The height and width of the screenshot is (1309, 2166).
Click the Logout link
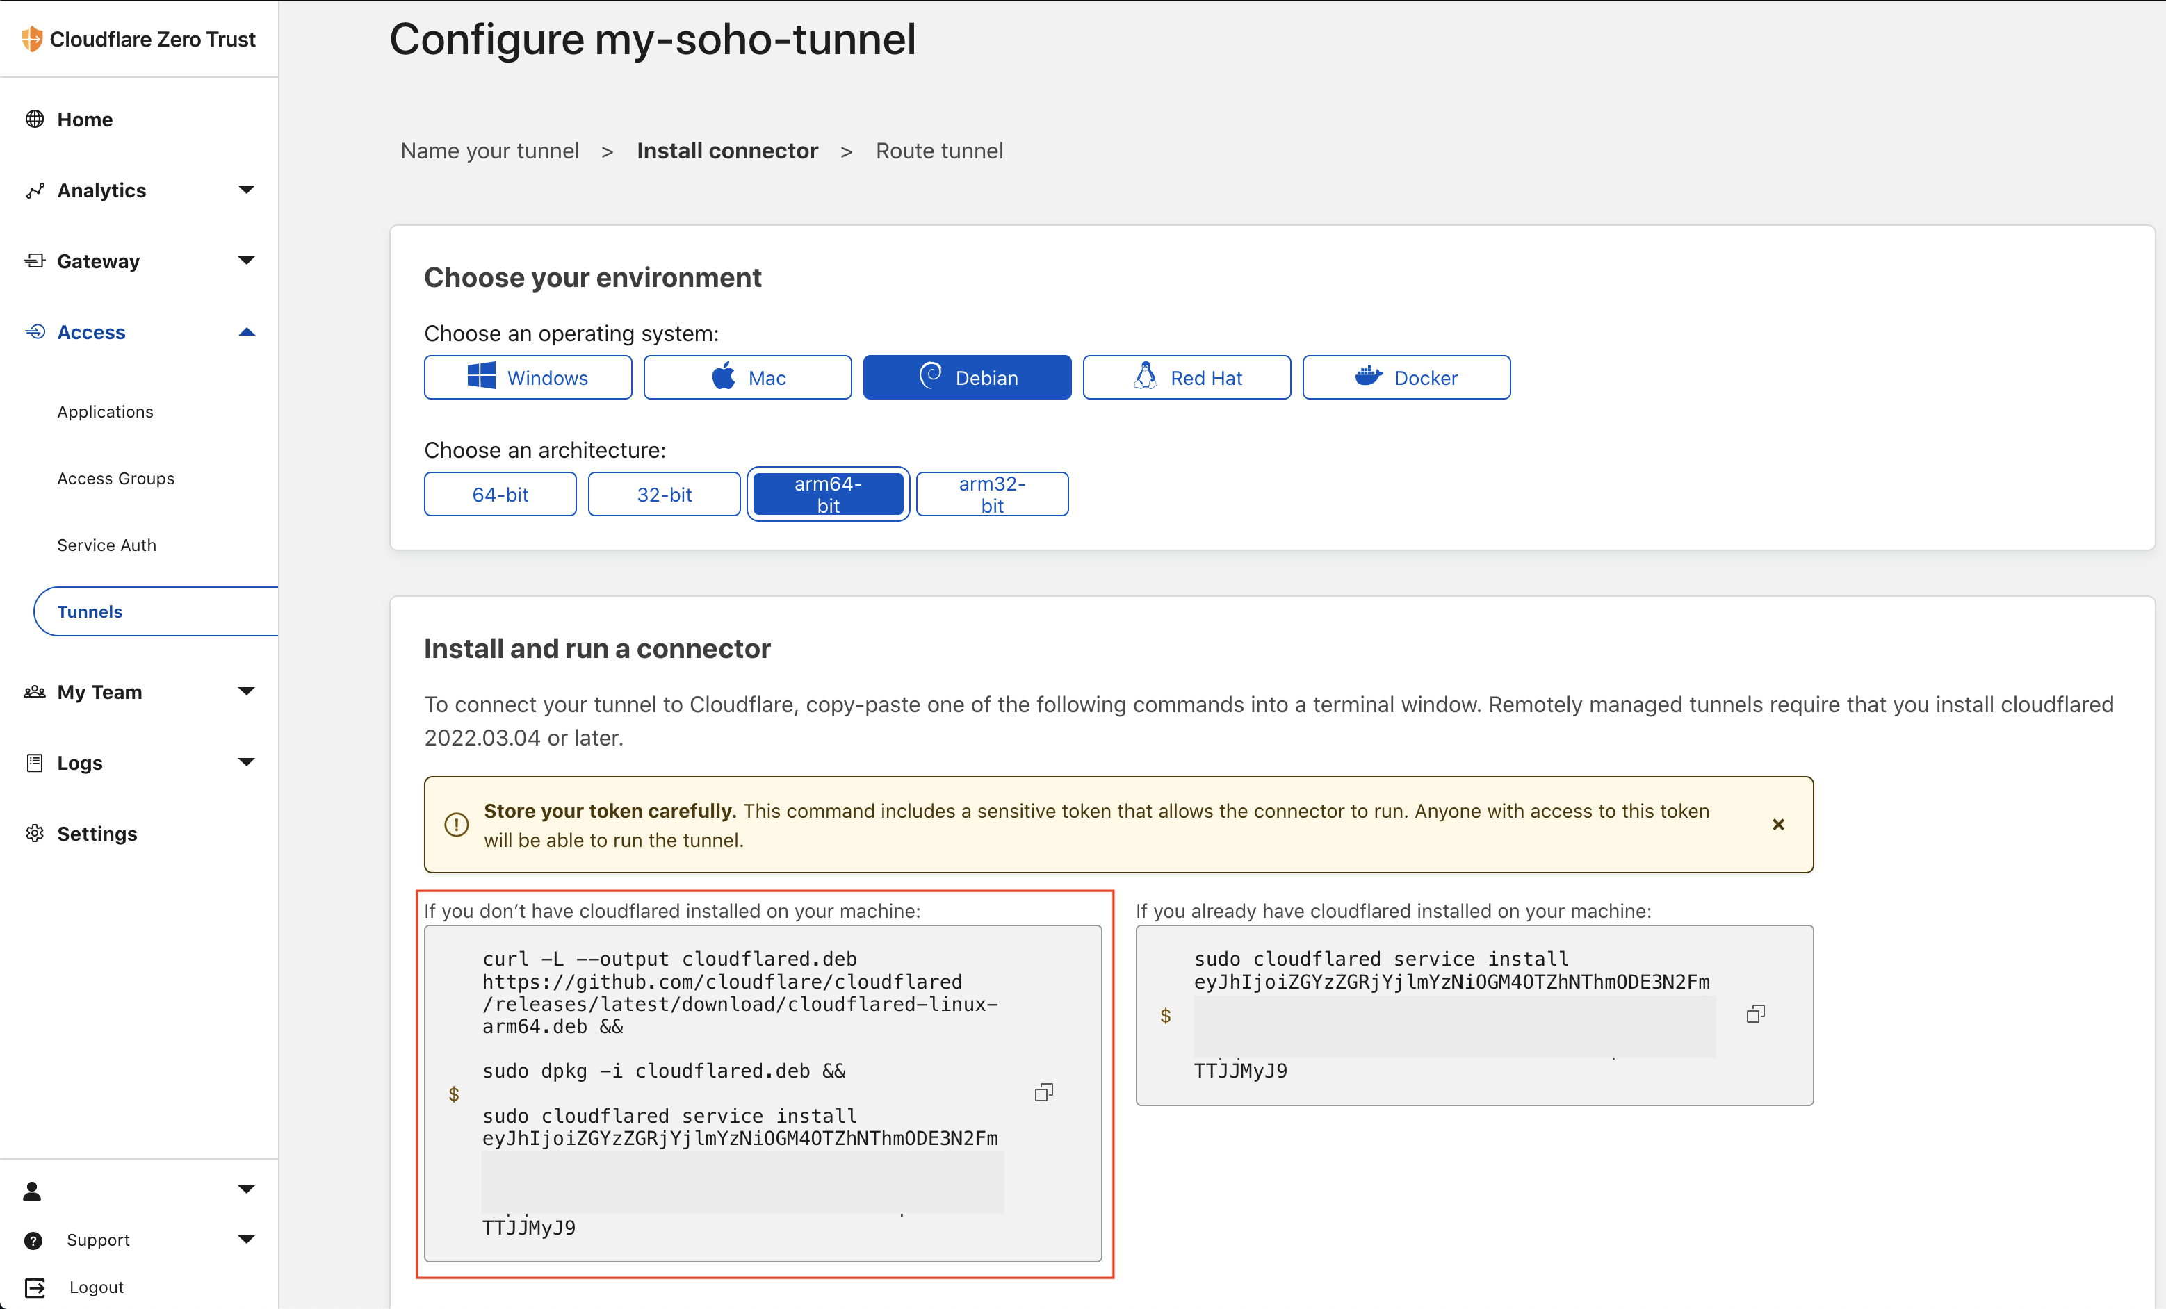coord(96,1287)
